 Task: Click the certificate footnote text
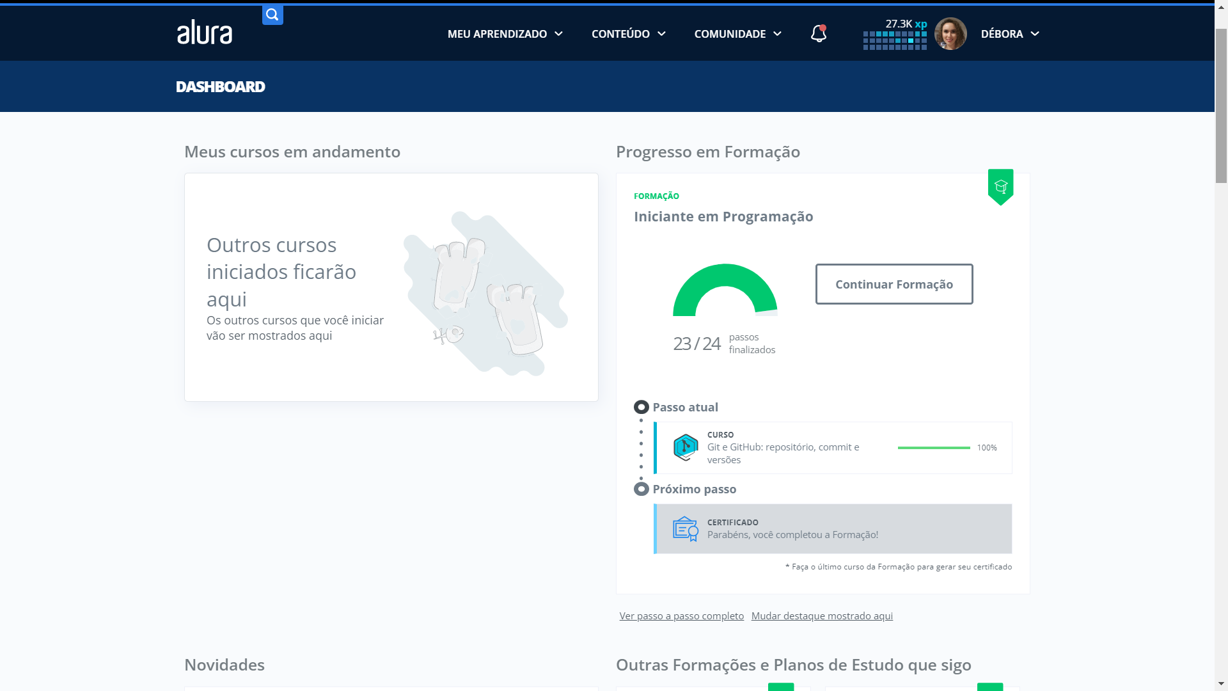coord(899,567)
